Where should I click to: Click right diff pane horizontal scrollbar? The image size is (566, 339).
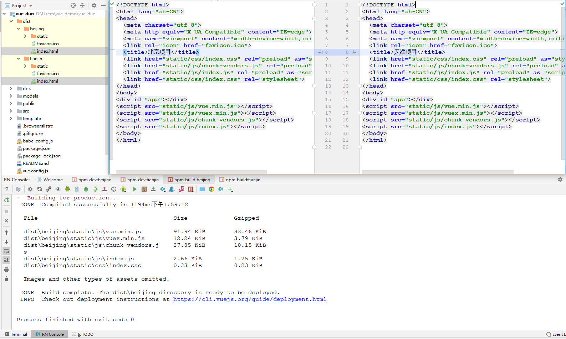[x=438, y=172]
